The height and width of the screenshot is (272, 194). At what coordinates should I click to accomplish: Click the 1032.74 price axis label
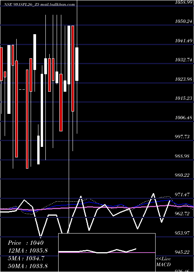pyautogui.click(x=184, y=60)
